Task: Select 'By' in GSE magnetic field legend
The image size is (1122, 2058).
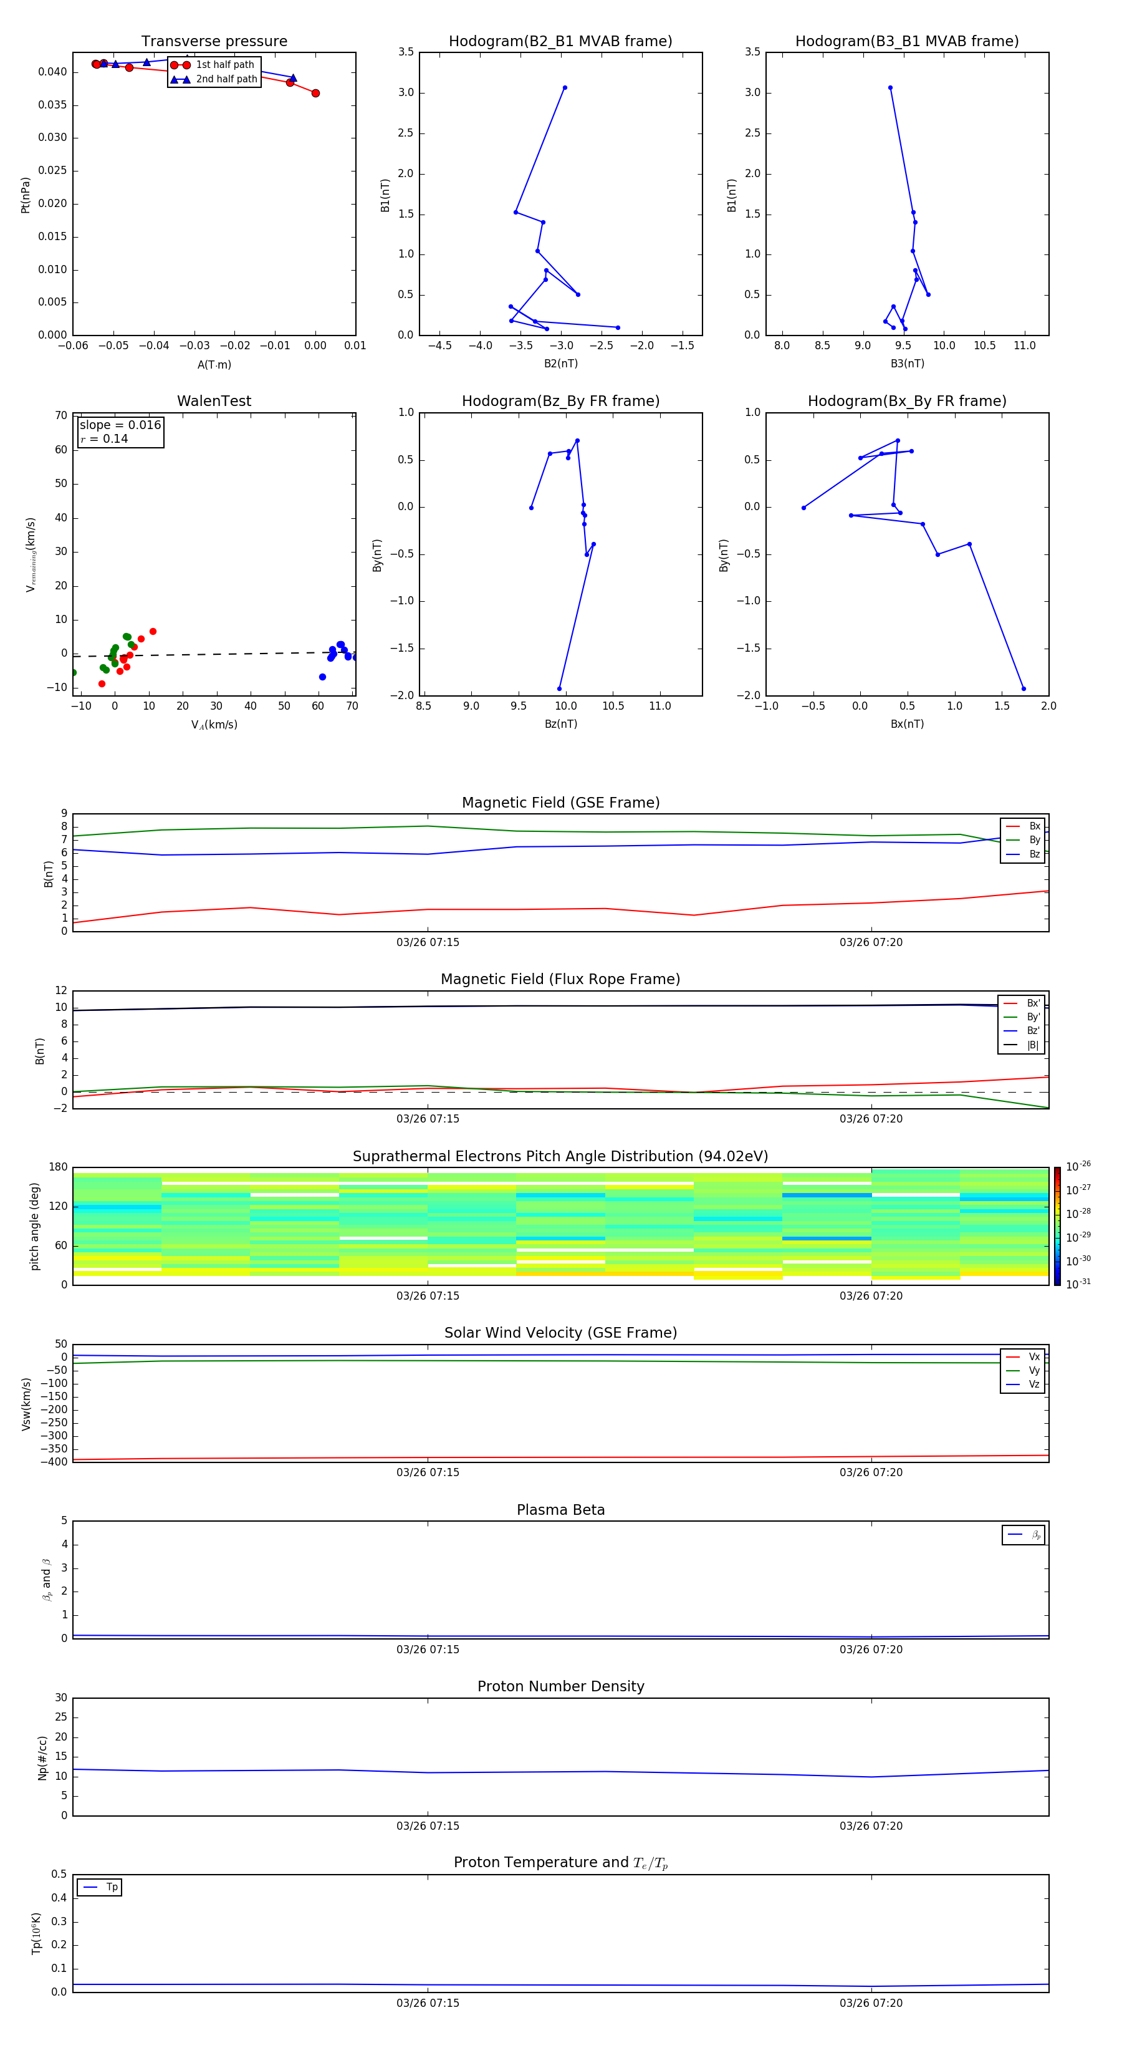Action: click(1023, 839)
